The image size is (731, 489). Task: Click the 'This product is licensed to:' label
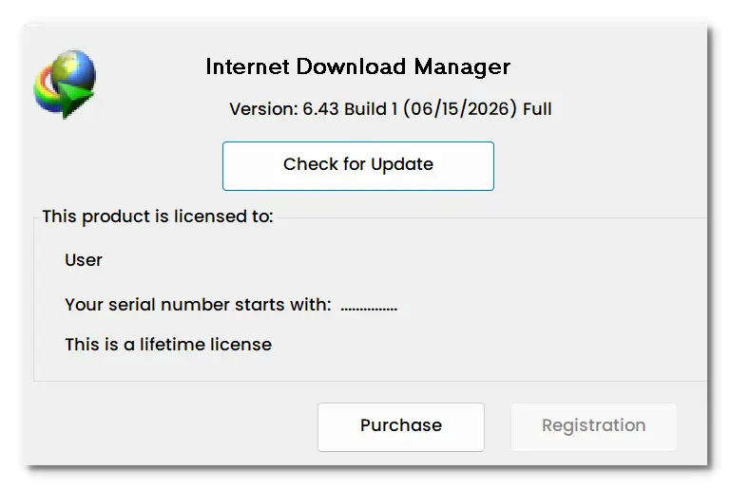point(158,216)
